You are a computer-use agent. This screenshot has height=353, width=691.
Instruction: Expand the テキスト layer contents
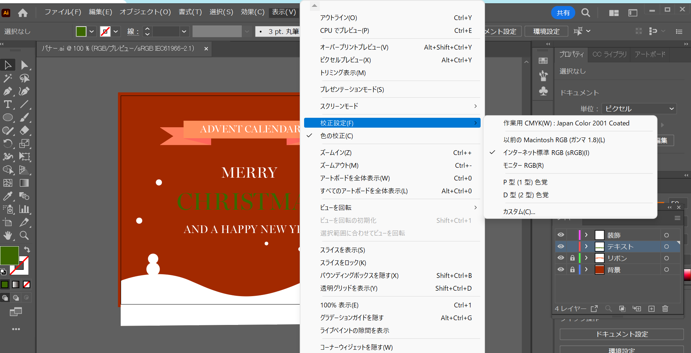pyautogui.click(x=586, y=247)
